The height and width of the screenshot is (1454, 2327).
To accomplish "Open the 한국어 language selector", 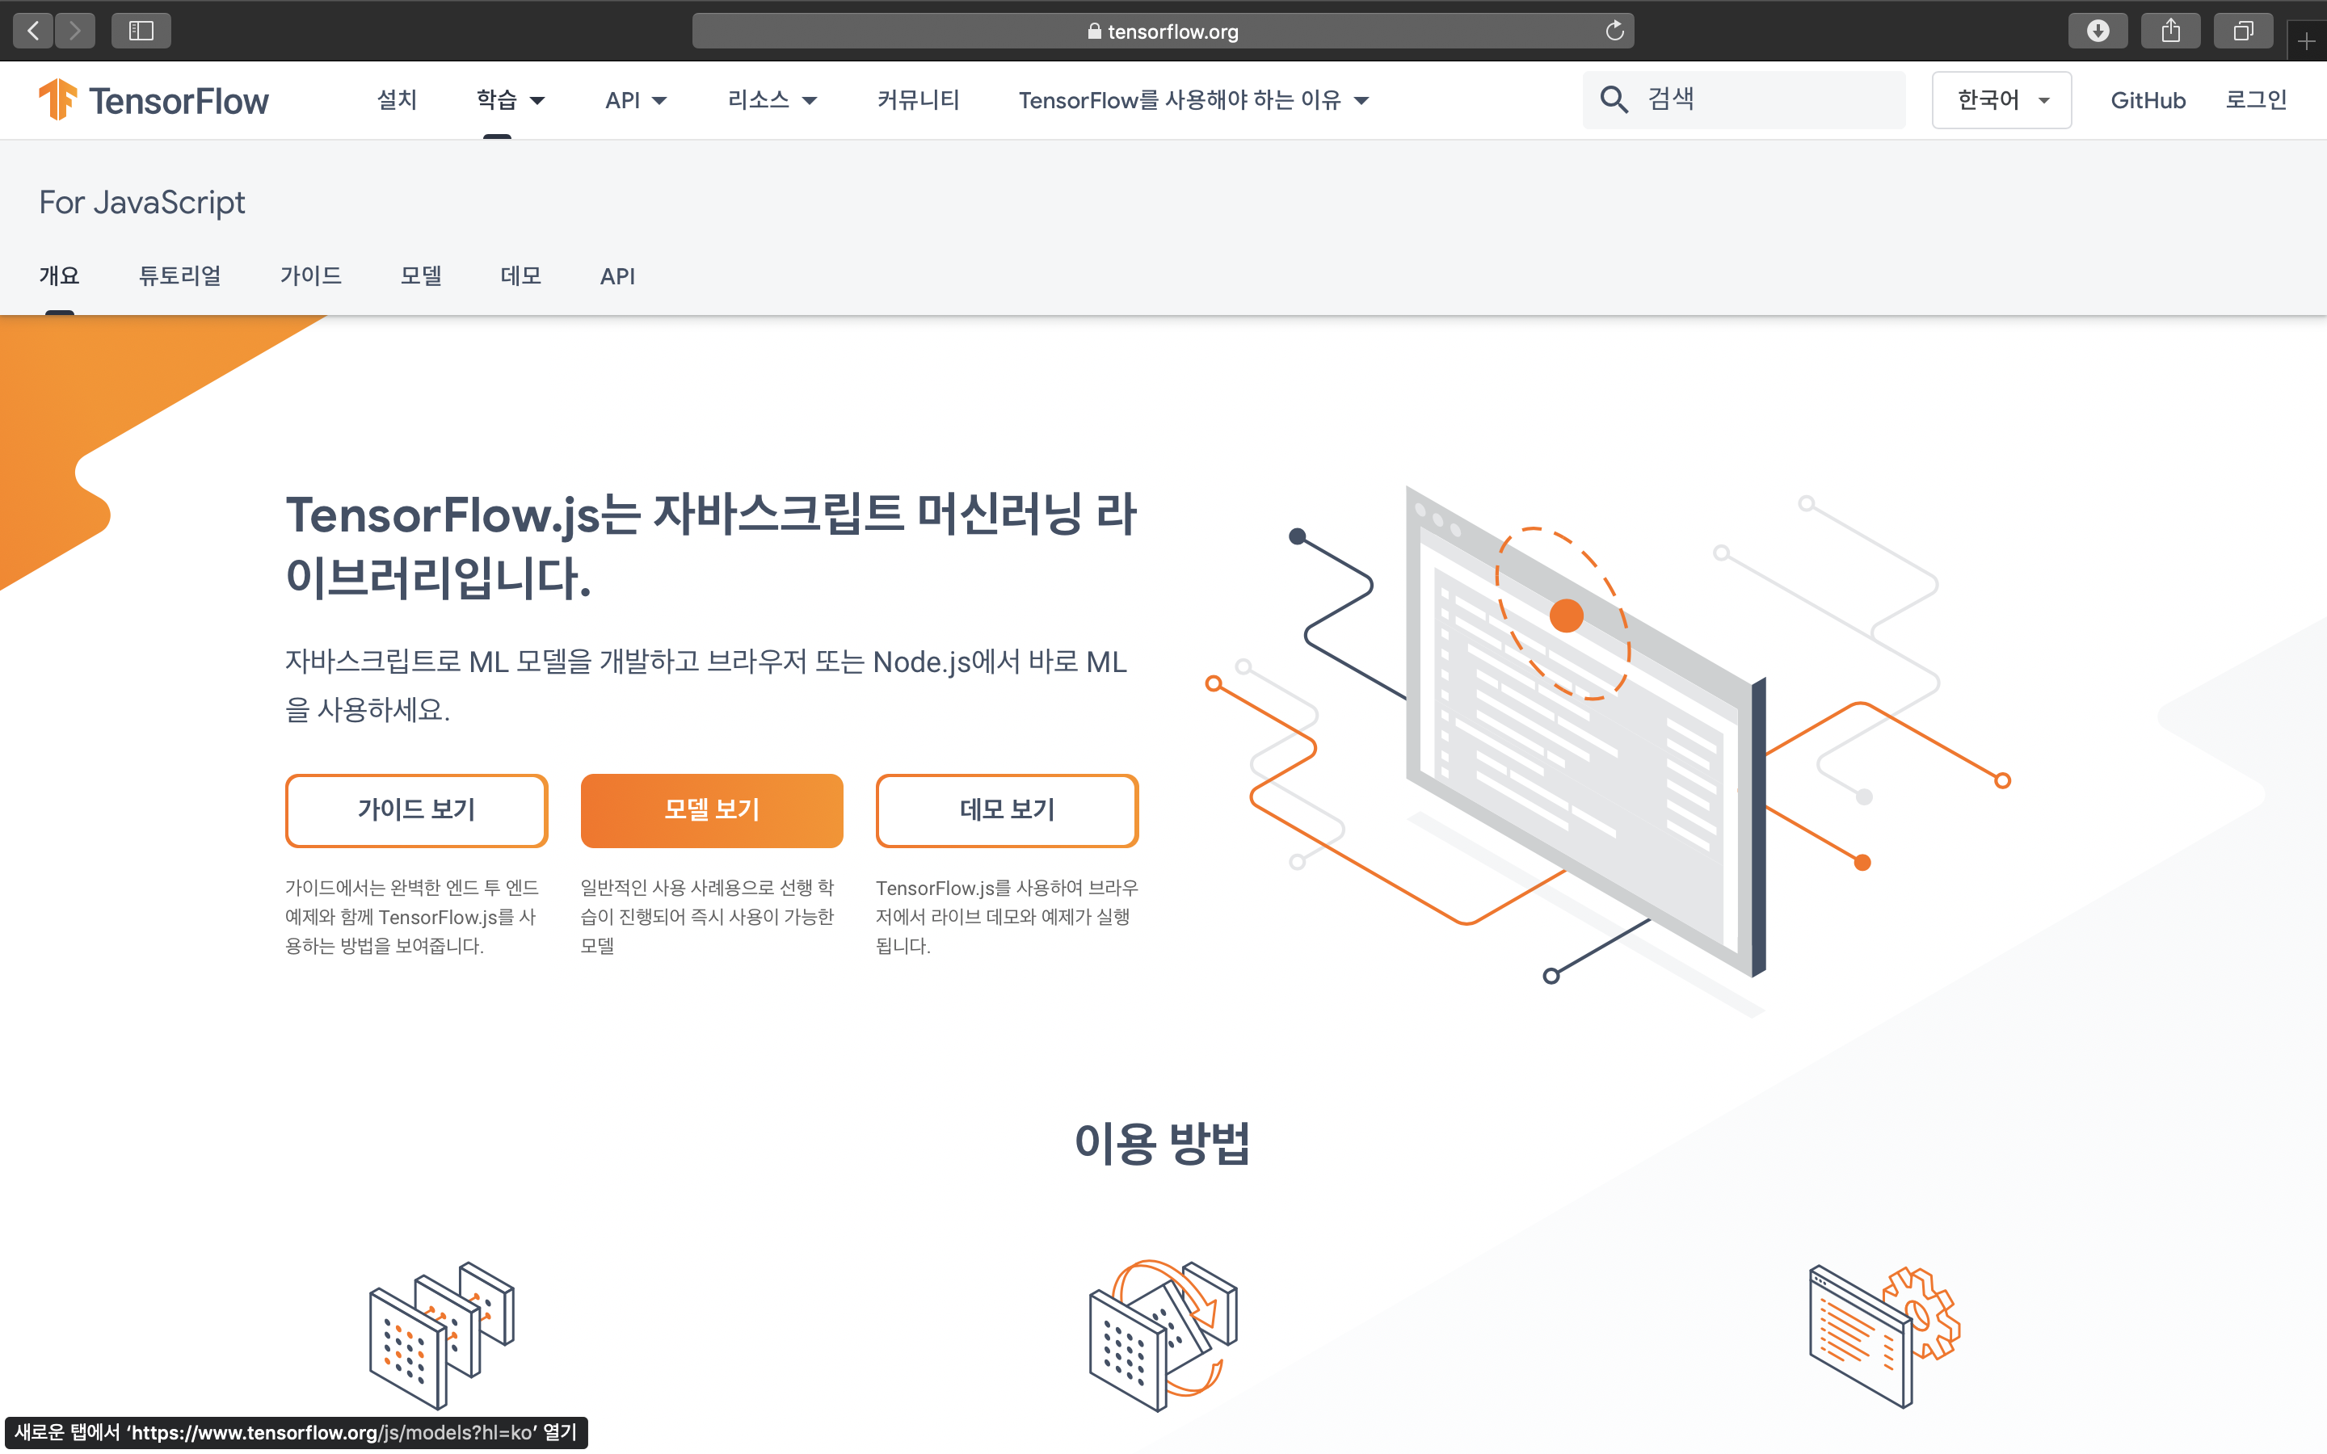I will 2001,100.
